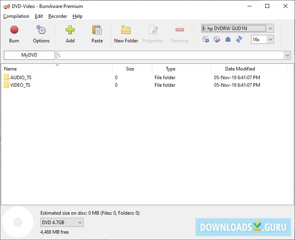Click the MyDVD disc label field
The height and width of the screenshot is (240, 295).
tap(29, 55)
